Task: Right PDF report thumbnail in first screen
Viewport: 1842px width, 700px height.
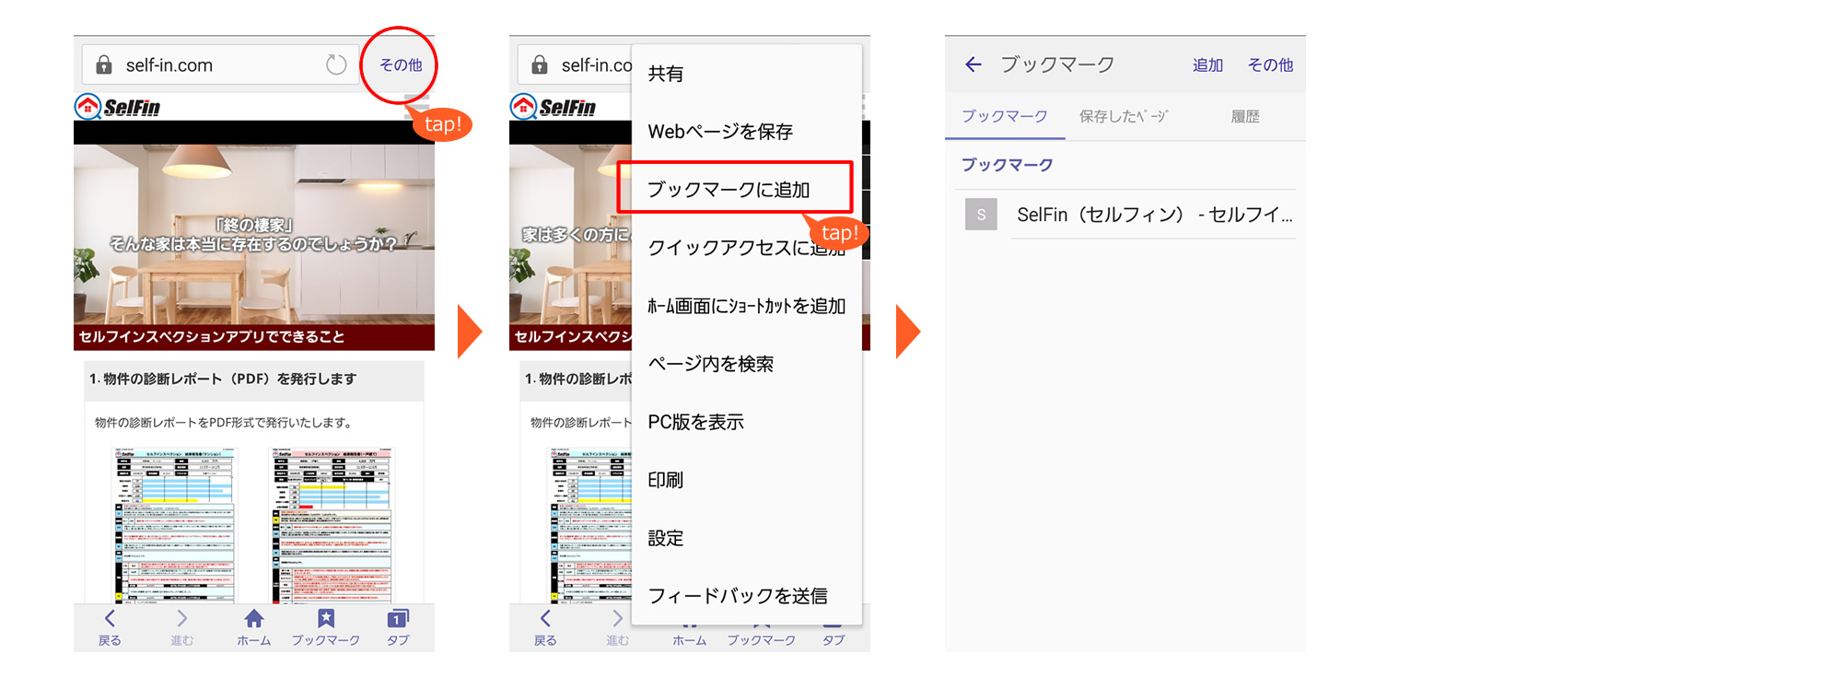Action: [332, 525]
